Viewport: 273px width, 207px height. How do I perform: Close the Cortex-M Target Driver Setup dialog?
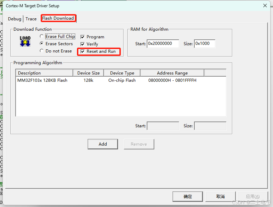click(x=265, y=6)
